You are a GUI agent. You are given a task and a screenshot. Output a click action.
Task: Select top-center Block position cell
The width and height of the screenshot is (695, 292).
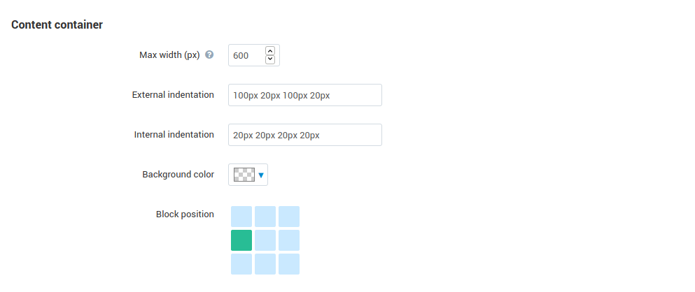tap(265, 217)
